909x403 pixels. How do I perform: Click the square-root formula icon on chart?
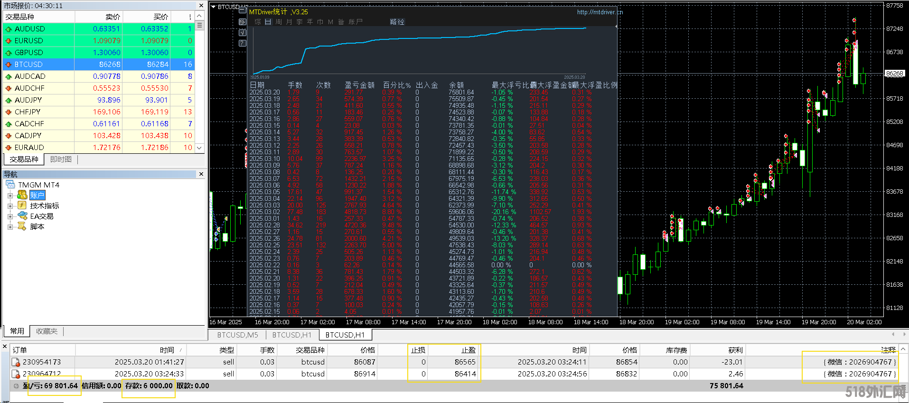click(x=243, y=33)
